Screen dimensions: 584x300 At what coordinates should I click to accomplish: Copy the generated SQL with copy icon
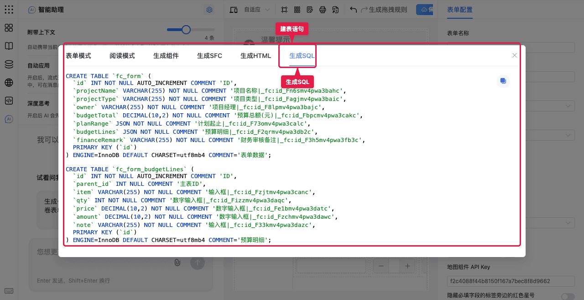[x=503, y=81]
